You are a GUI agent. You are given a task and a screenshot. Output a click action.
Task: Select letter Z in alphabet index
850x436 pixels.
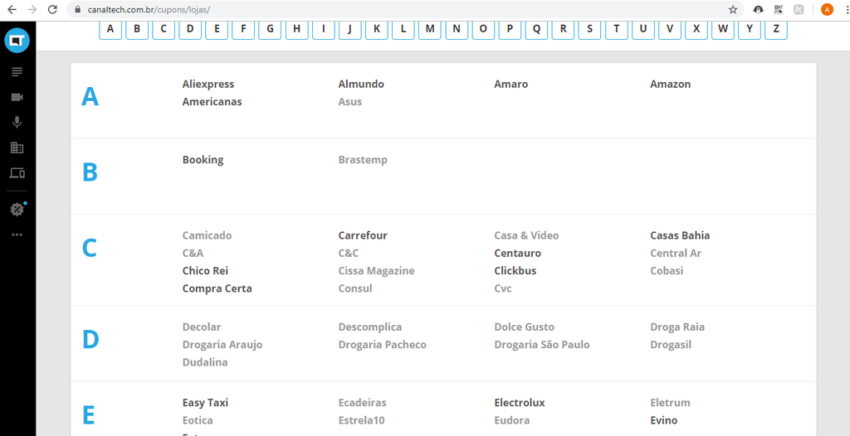pyautogui.click(x=776, y=29)
